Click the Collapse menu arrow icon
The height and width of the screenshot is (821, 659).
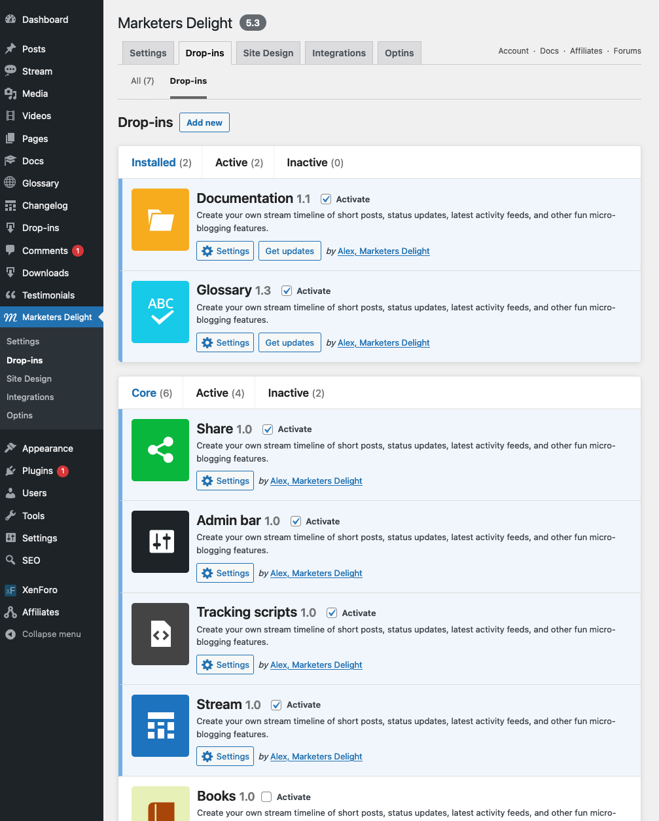click(10, 634)
